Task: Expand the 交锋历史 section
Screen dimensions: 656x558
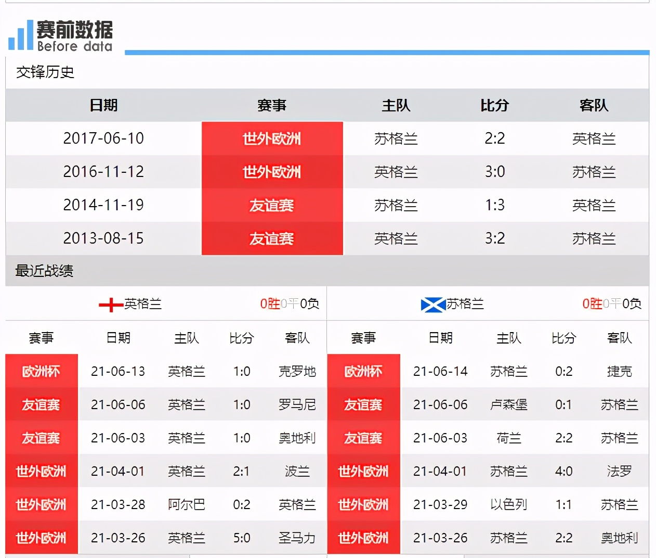Action: [45, 73]
